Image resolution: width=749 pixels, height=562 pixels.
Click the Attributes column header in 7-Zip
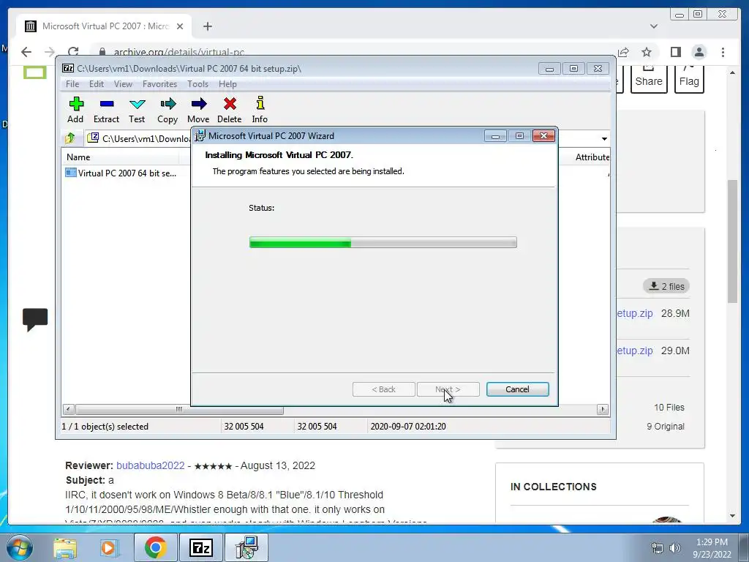click(592, 157)
